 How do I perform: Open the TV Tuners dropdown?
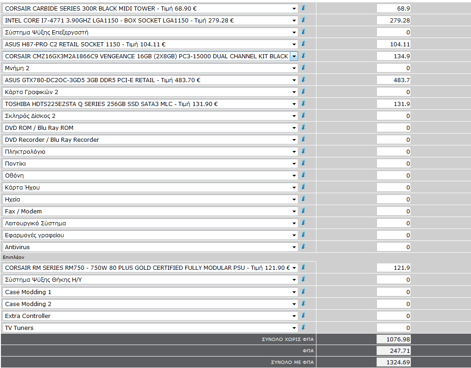click(x=150, y=328)
